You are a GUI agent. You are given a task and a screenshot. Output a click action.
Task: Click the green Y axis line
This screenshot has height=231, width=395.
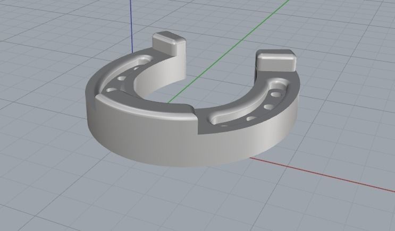pos(229,52)
